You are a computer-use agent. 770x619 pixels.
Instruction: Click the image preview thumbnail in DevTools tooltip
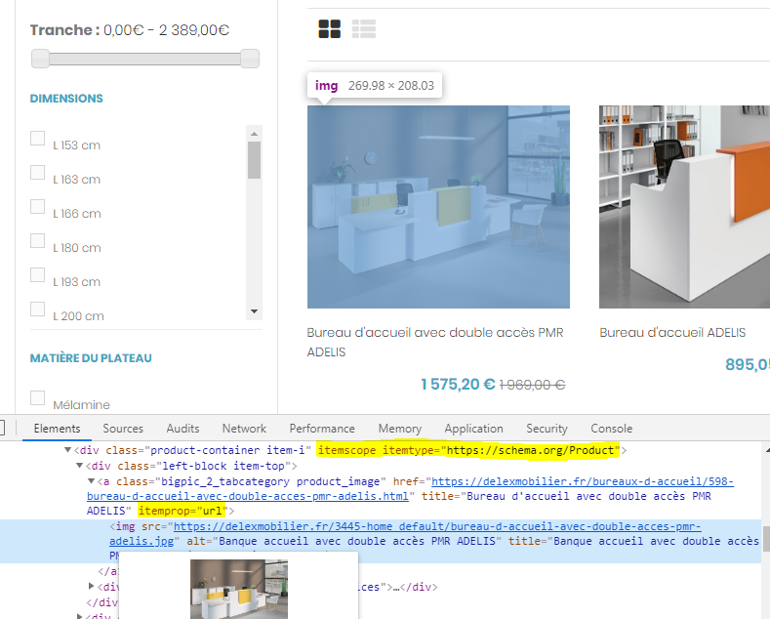(x=239, y=589)
